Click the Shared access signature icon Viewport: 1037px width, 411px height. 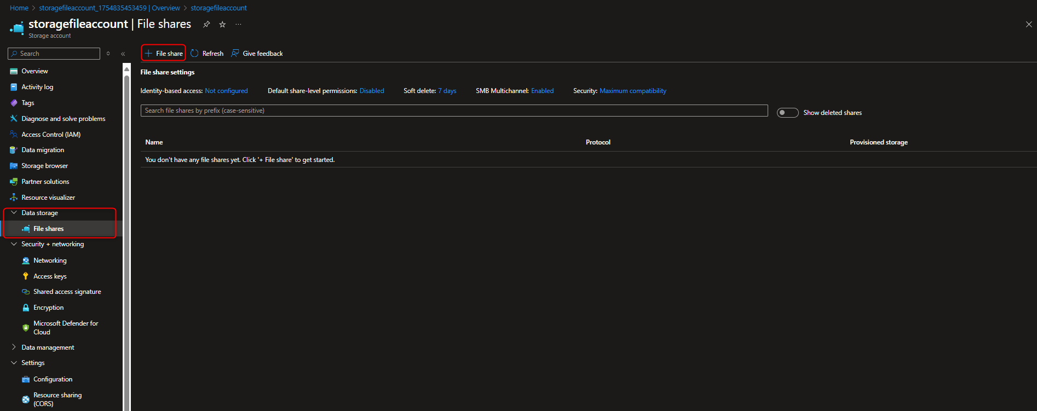(x=26, y=292)
